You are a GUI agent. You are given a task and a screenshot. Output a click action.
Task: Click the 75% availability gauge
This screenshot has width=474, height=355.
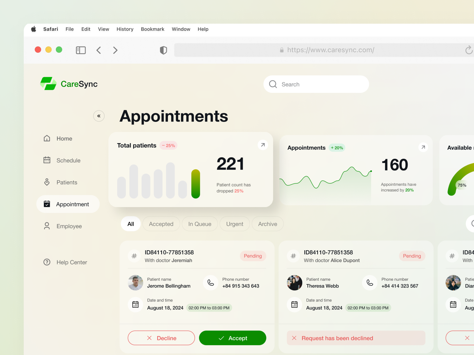[462, 185]
